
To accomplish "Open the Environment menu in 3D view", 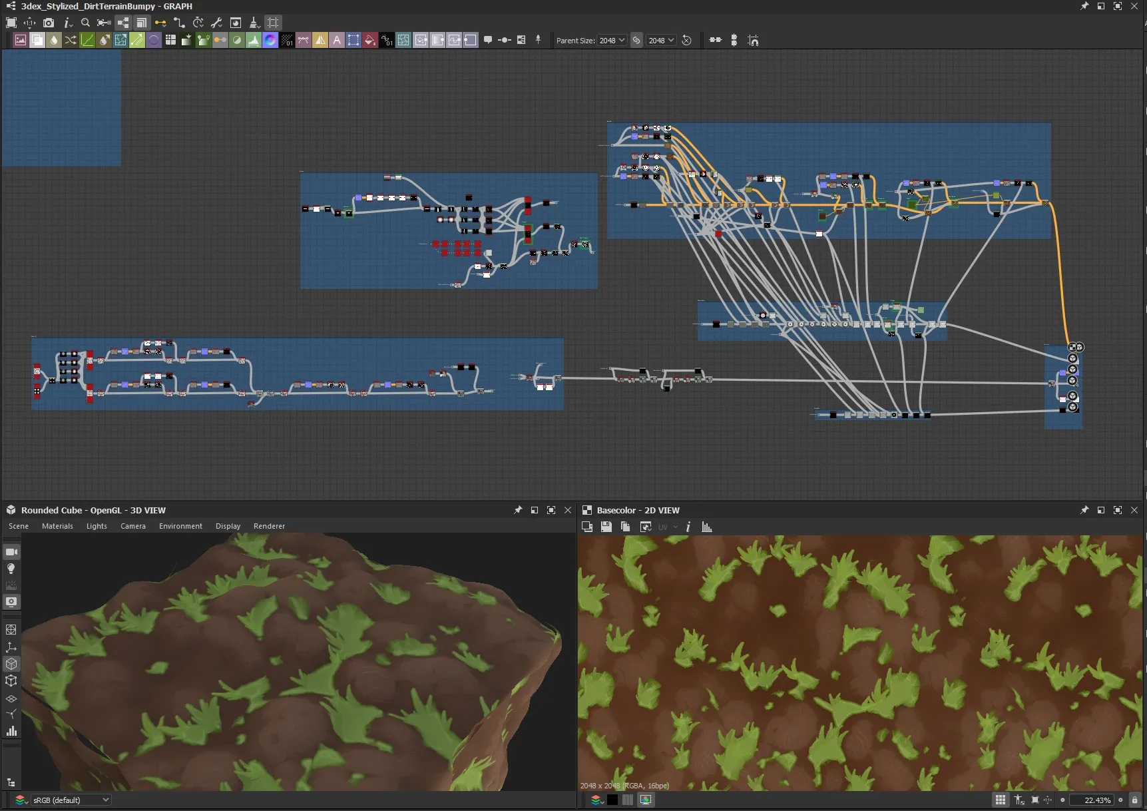I will pyautogui.click(x=180, y=526).
